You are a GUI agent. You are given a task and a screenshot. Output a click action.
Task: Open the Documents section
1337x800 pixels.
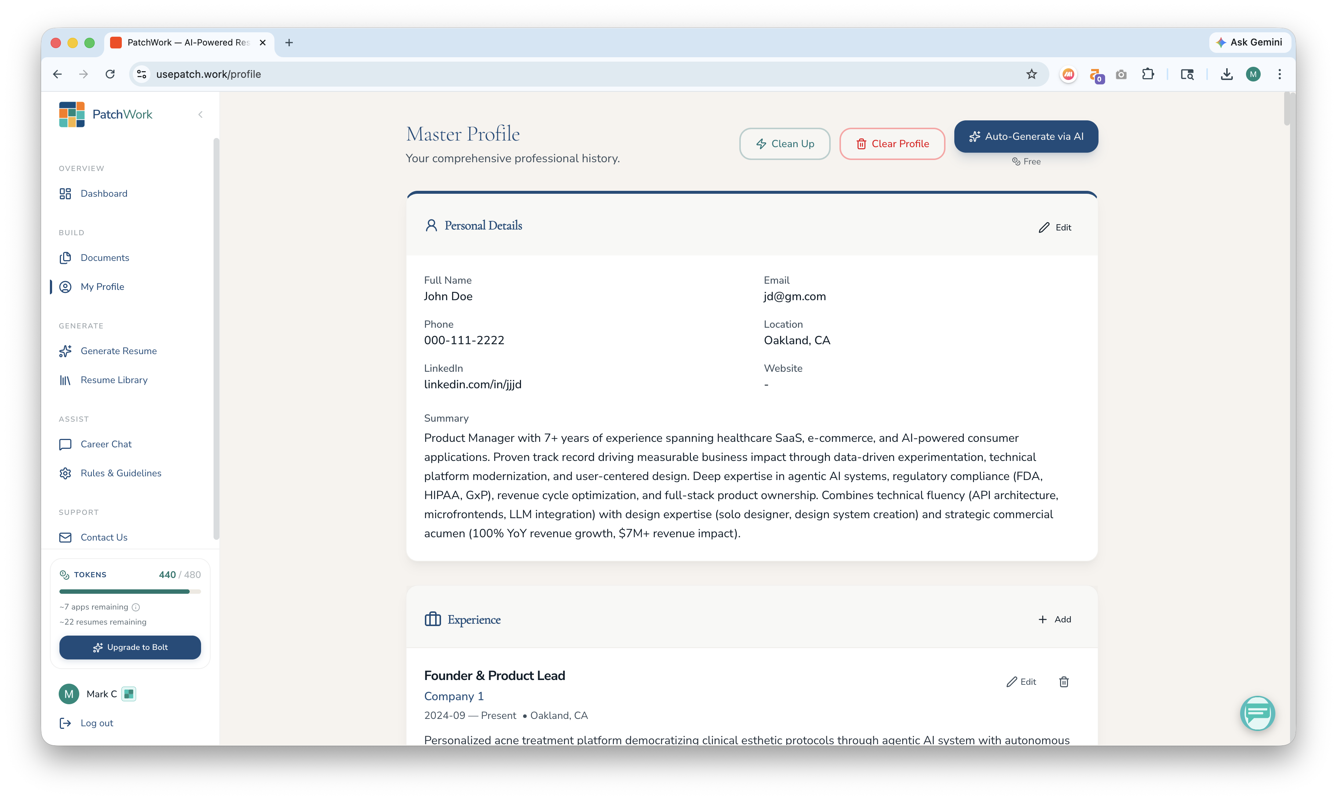[105, 258]
